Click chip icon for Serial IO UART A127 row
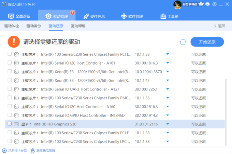232x154 pixels. point(16,89)
